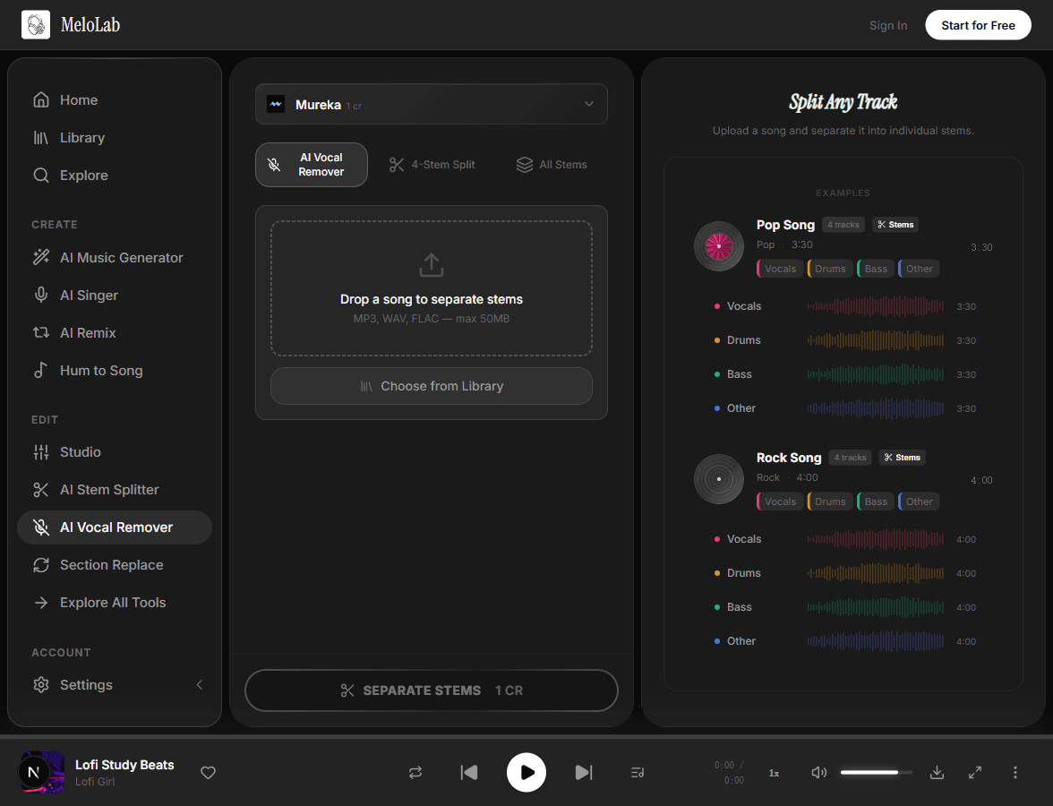Open AI Remix tool
Image resolution: width=1053 pixels, height=806 pixels.
[115, 332]
